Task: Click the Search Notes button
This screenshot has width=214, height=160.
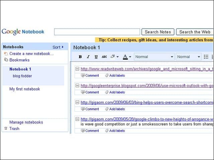Action: pyautogui.click(x=158, y=32)
